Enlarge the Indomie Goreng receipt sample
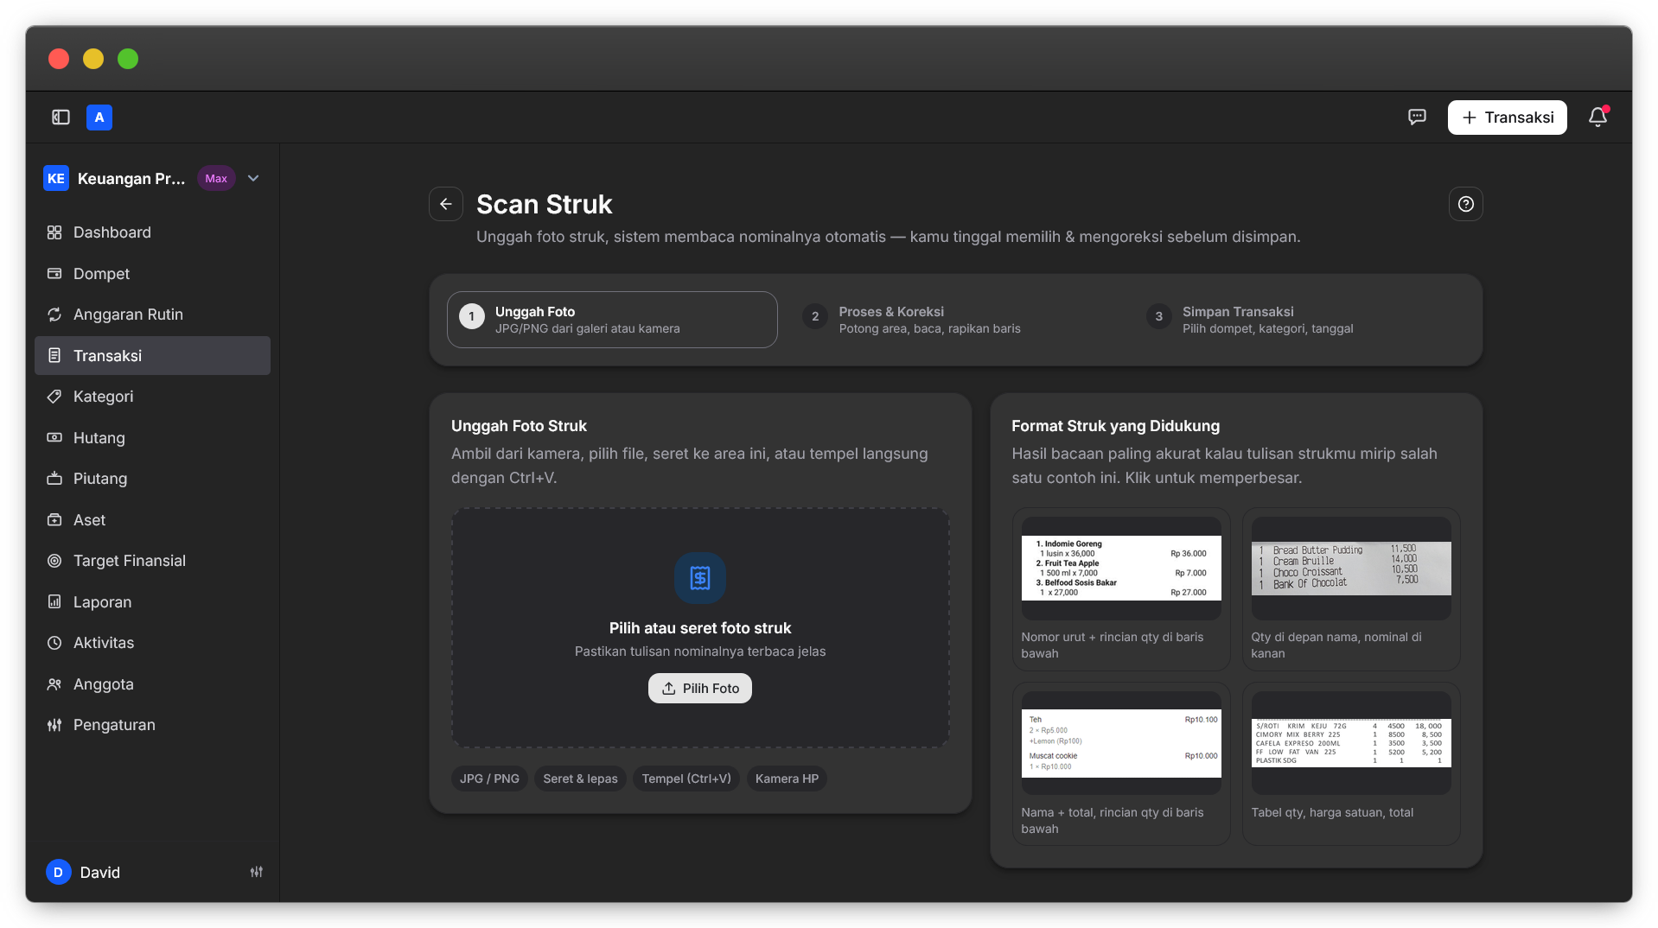Screen dimensions: 1658x928 tap(1121, 589)
